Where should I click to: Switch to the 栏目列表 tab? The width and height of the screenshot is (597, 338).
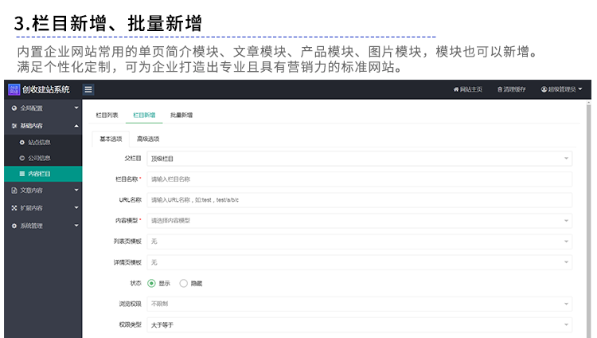point(107,115)
